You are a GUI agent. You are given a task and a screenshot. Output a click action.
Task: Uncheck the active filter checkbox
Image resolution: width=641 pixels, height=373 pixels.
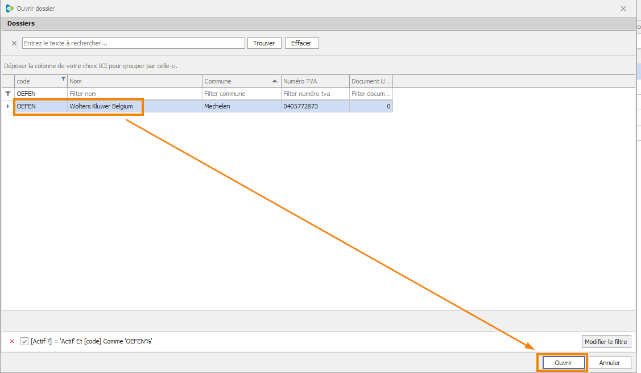(24, 342)
